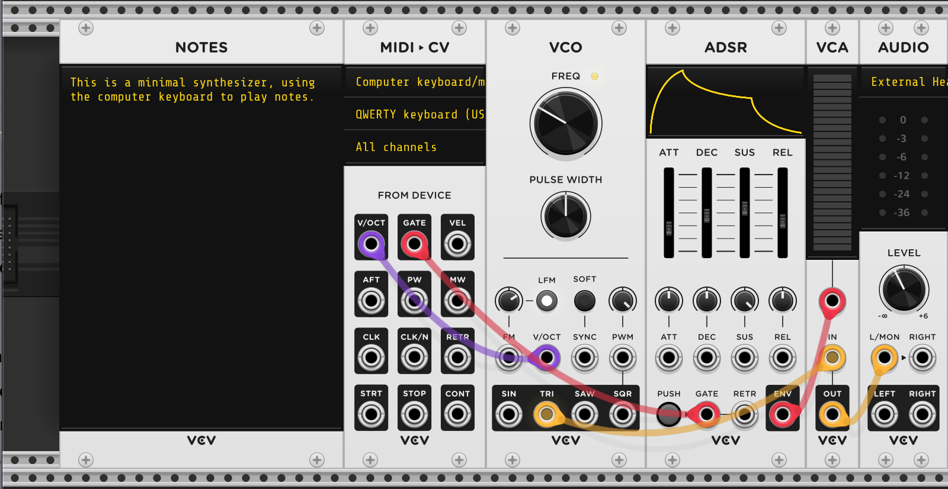
Task: Click the SYNC input jack on VCO
Action: point(584,358)
